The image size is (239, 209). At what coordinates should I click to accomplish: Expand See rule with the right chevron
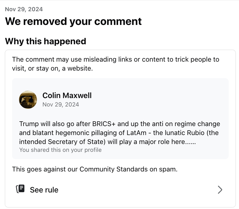(x=220, y=190)
